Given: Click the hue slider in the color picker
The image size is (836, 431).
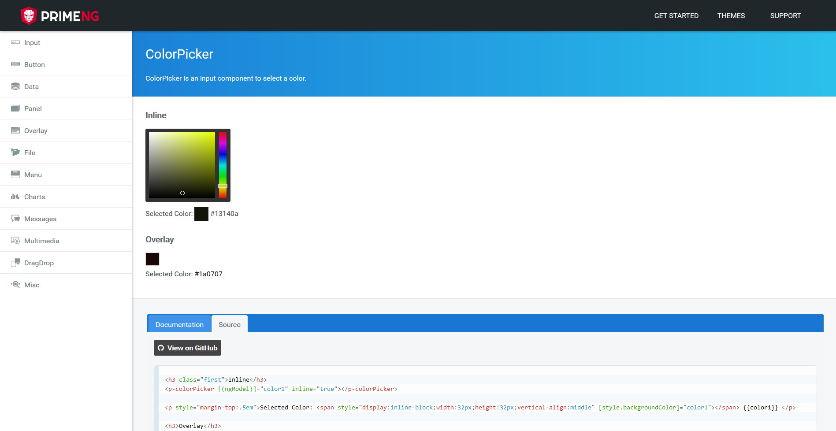Looking at the screenshot, I should click(x=223, y=165).
